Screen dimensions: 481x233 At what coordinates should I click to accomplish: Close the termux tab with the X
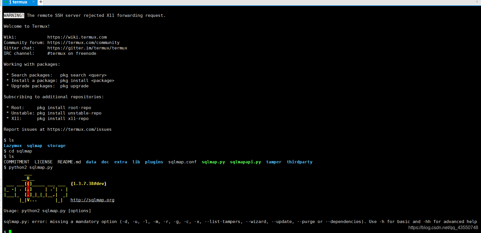33,2
